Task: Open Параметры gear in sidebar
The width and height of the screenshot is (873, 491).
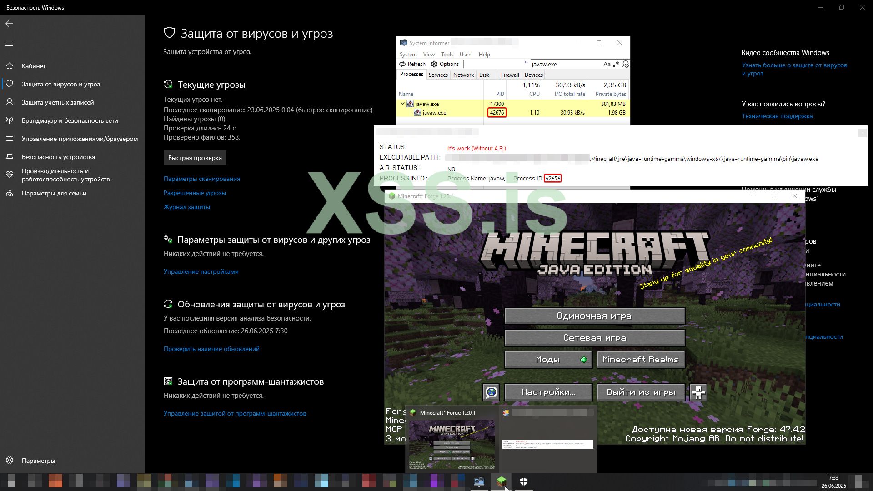Action: point(10,461)
